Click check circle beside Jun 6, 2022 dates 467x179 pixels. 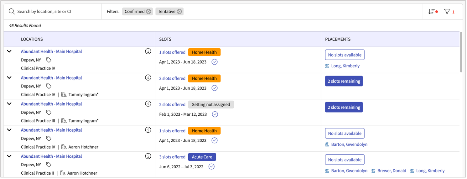click(x=211, y=167)
